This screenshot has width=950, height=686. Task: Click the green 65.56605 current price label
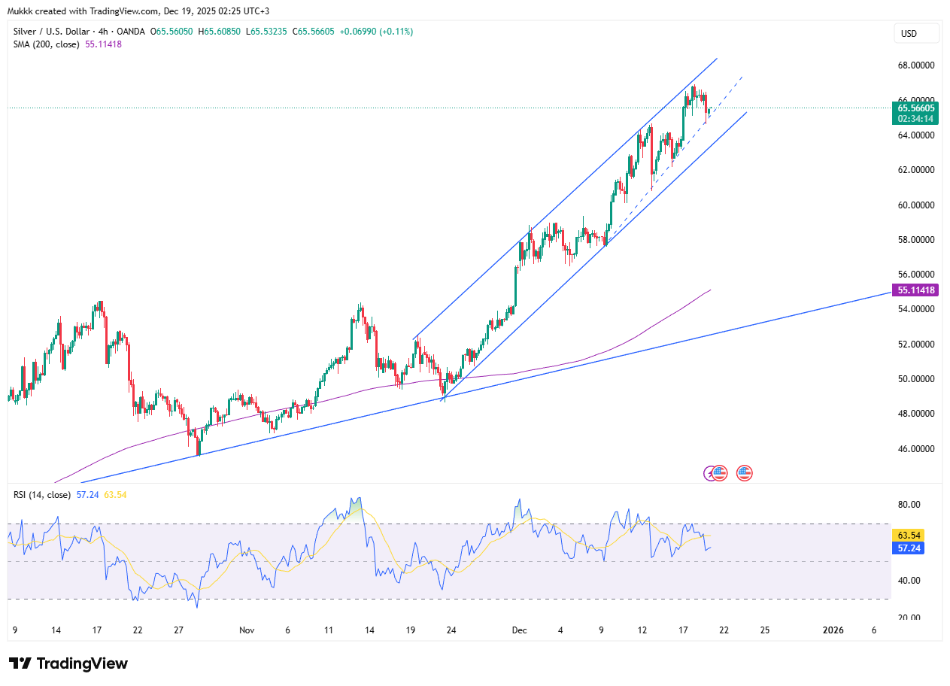tap(915, 108)
